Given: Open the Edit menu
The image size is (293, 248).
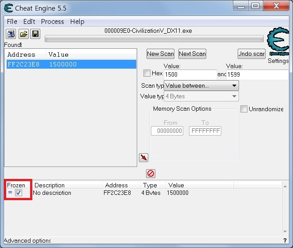Looking at the screenshot, I should [29, 22].
